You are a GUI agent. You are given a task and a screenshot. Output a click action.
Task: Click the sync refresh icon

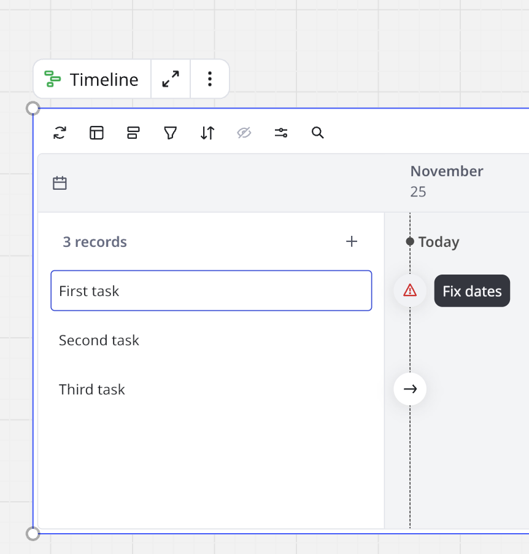coord(60,133)
